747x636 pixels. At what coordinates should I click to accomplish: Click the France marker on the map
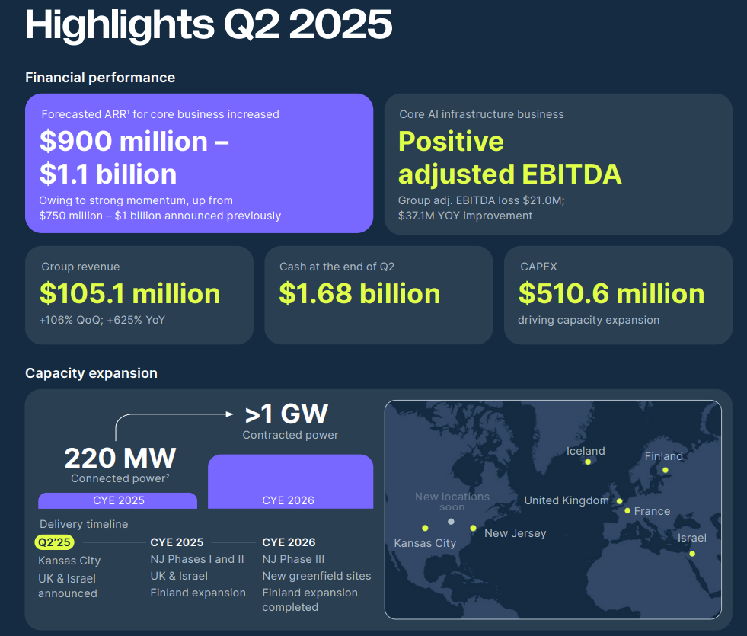pyautogui.click(x=627, y=510)
